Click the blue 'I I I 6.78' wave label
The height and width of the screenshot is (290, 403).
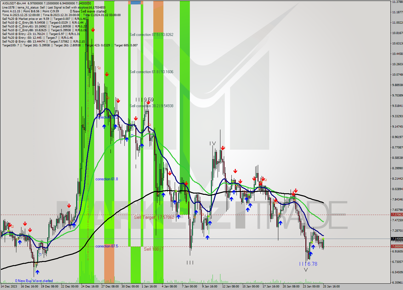coord(308,264)
